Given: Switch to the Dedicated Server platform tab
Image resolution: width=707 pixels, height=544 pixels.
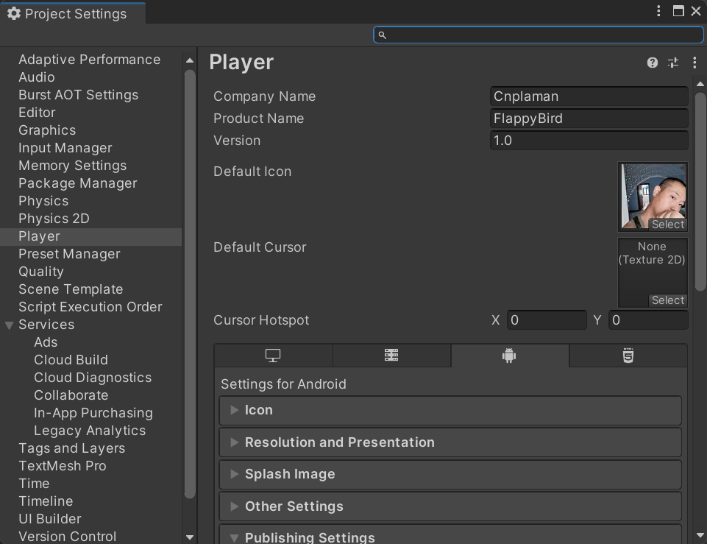Looking at the screenshot, I should click(x=391, y=356).
